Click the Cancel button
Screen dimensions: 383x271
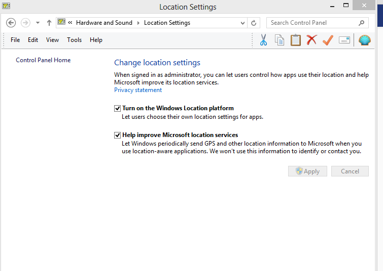[350, 171]
